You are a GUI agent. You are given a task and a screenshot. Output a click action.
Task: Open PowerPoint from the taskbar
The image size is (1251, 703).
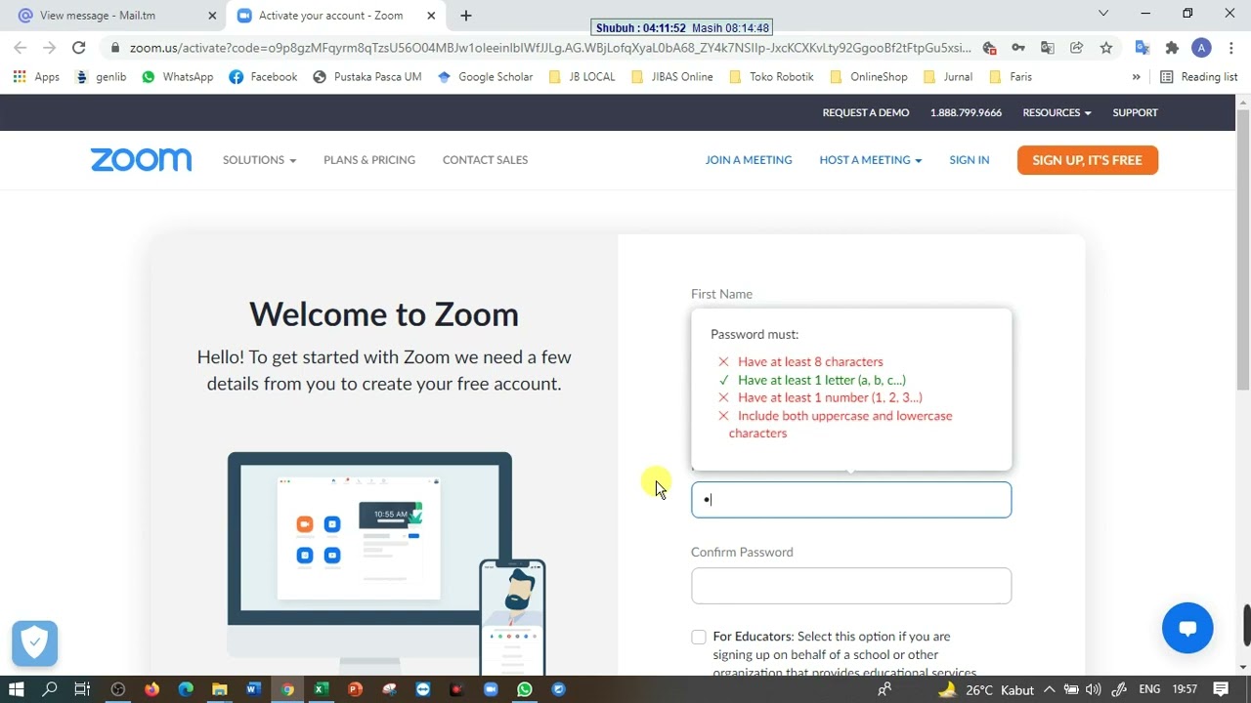tap(355, 689)
